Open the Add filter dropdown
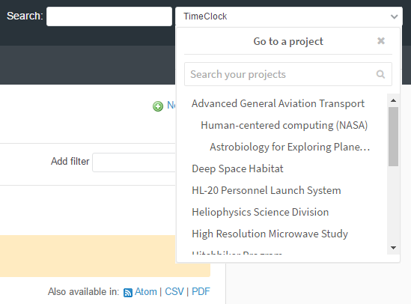The width and height of the screenshot is (411, 304). click(x=134, y=162)
